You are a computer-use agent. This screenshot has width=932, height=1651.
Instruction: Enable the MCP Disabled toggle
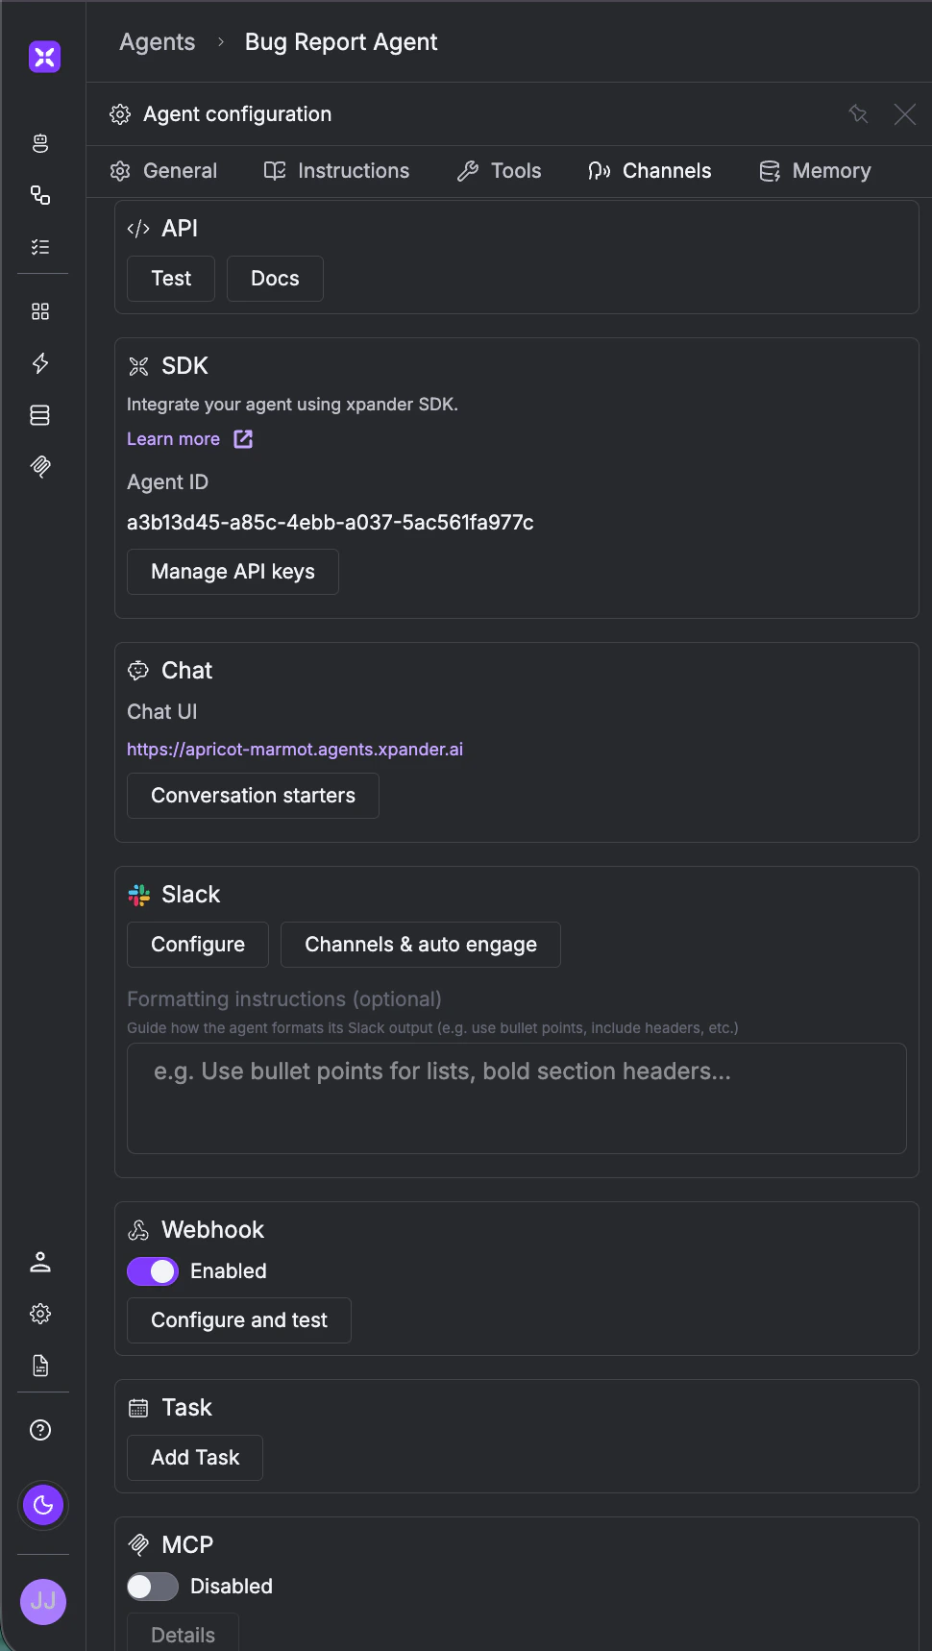point(153,1587)
